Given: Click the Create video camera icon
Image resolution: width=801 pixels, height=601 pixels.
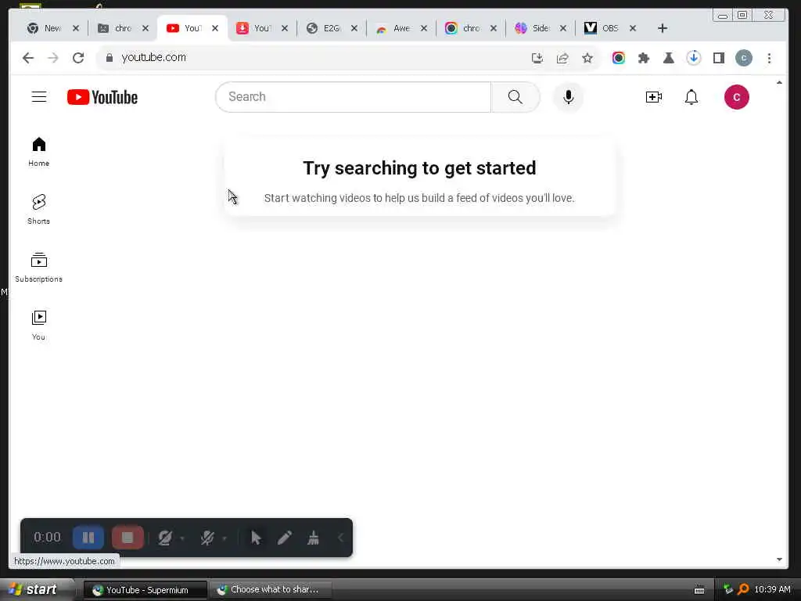Looking at the screenshot, I should coord(654,97).
